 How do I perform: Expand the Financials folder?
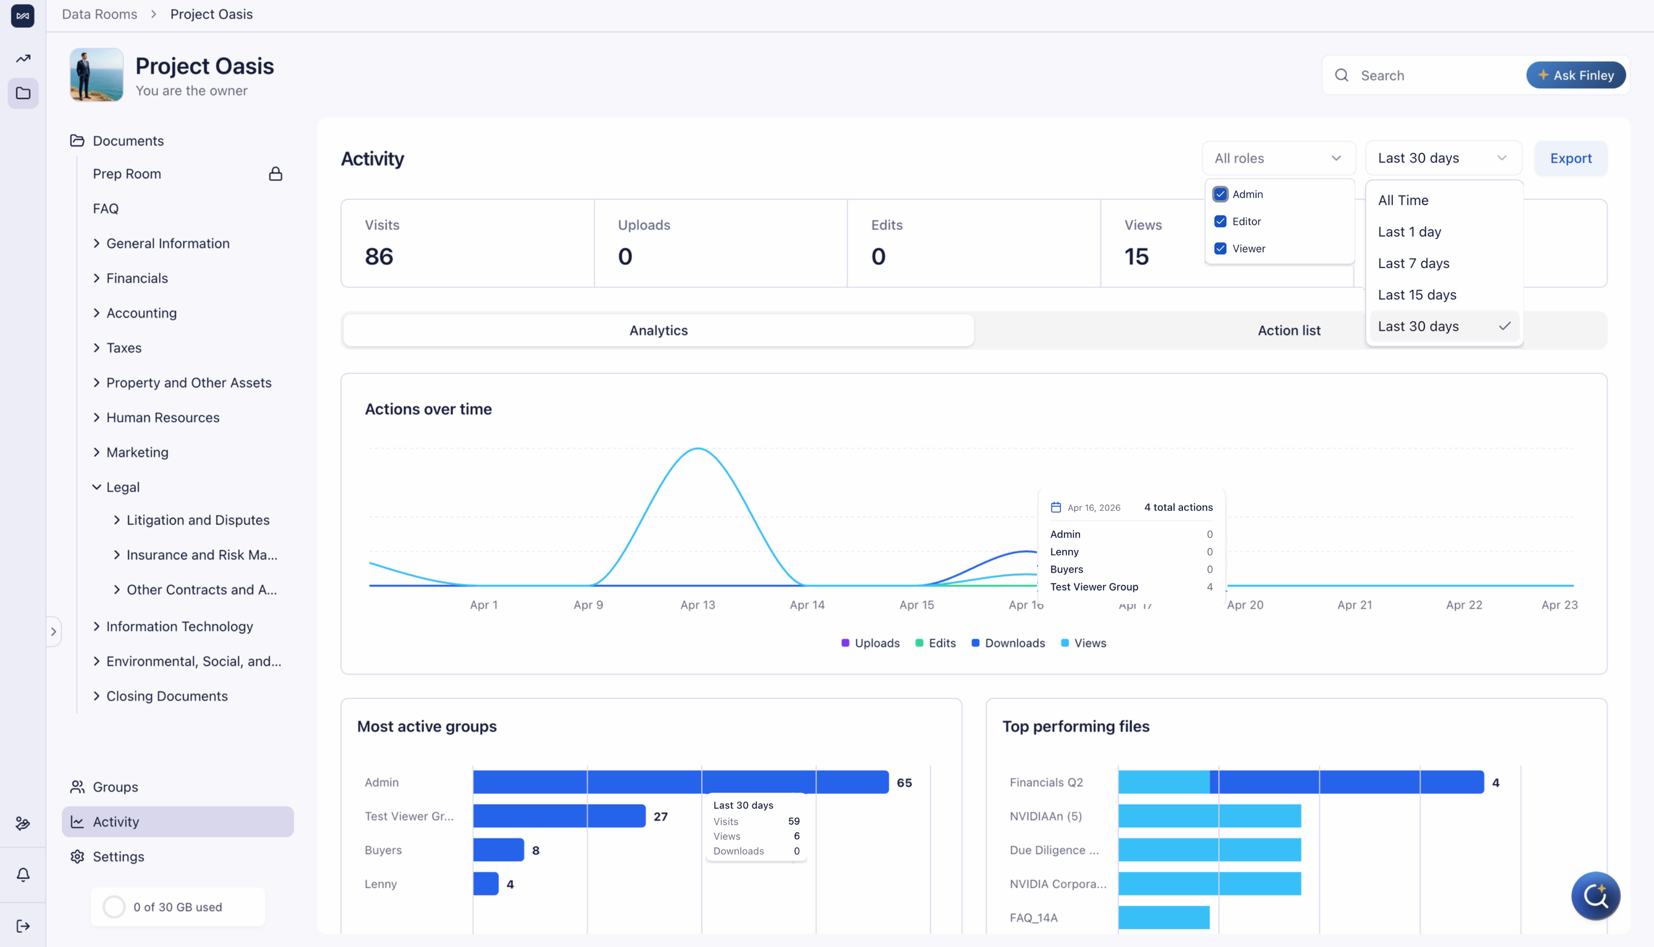click(x=97, y=279)
